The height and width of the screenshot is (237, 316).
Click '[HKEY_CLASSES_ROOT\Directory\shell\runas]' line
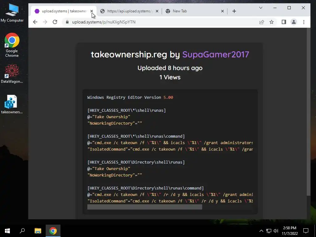point(136,162)
